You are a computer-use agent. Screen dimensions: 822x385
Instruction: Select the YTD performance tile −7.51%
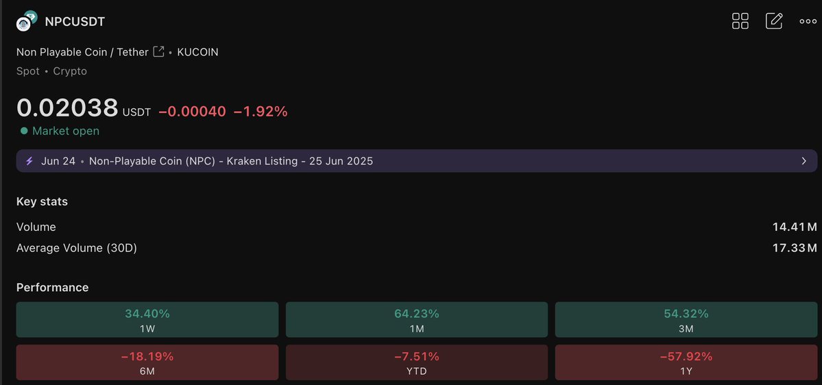(417, 362)
